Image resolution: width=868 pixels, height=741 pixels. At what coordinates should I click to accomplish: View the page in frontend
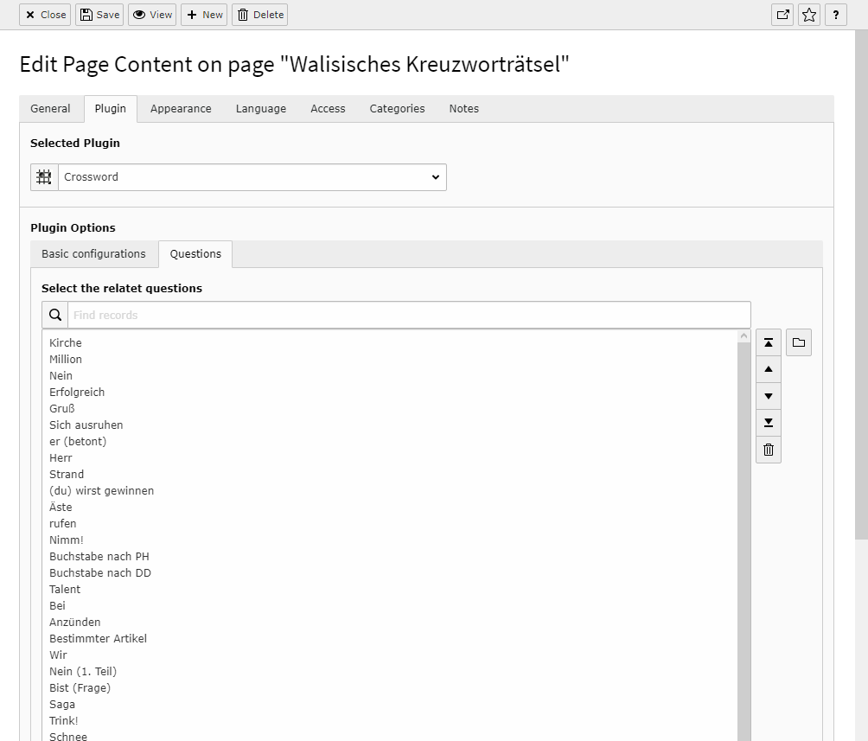click(152, 15)
